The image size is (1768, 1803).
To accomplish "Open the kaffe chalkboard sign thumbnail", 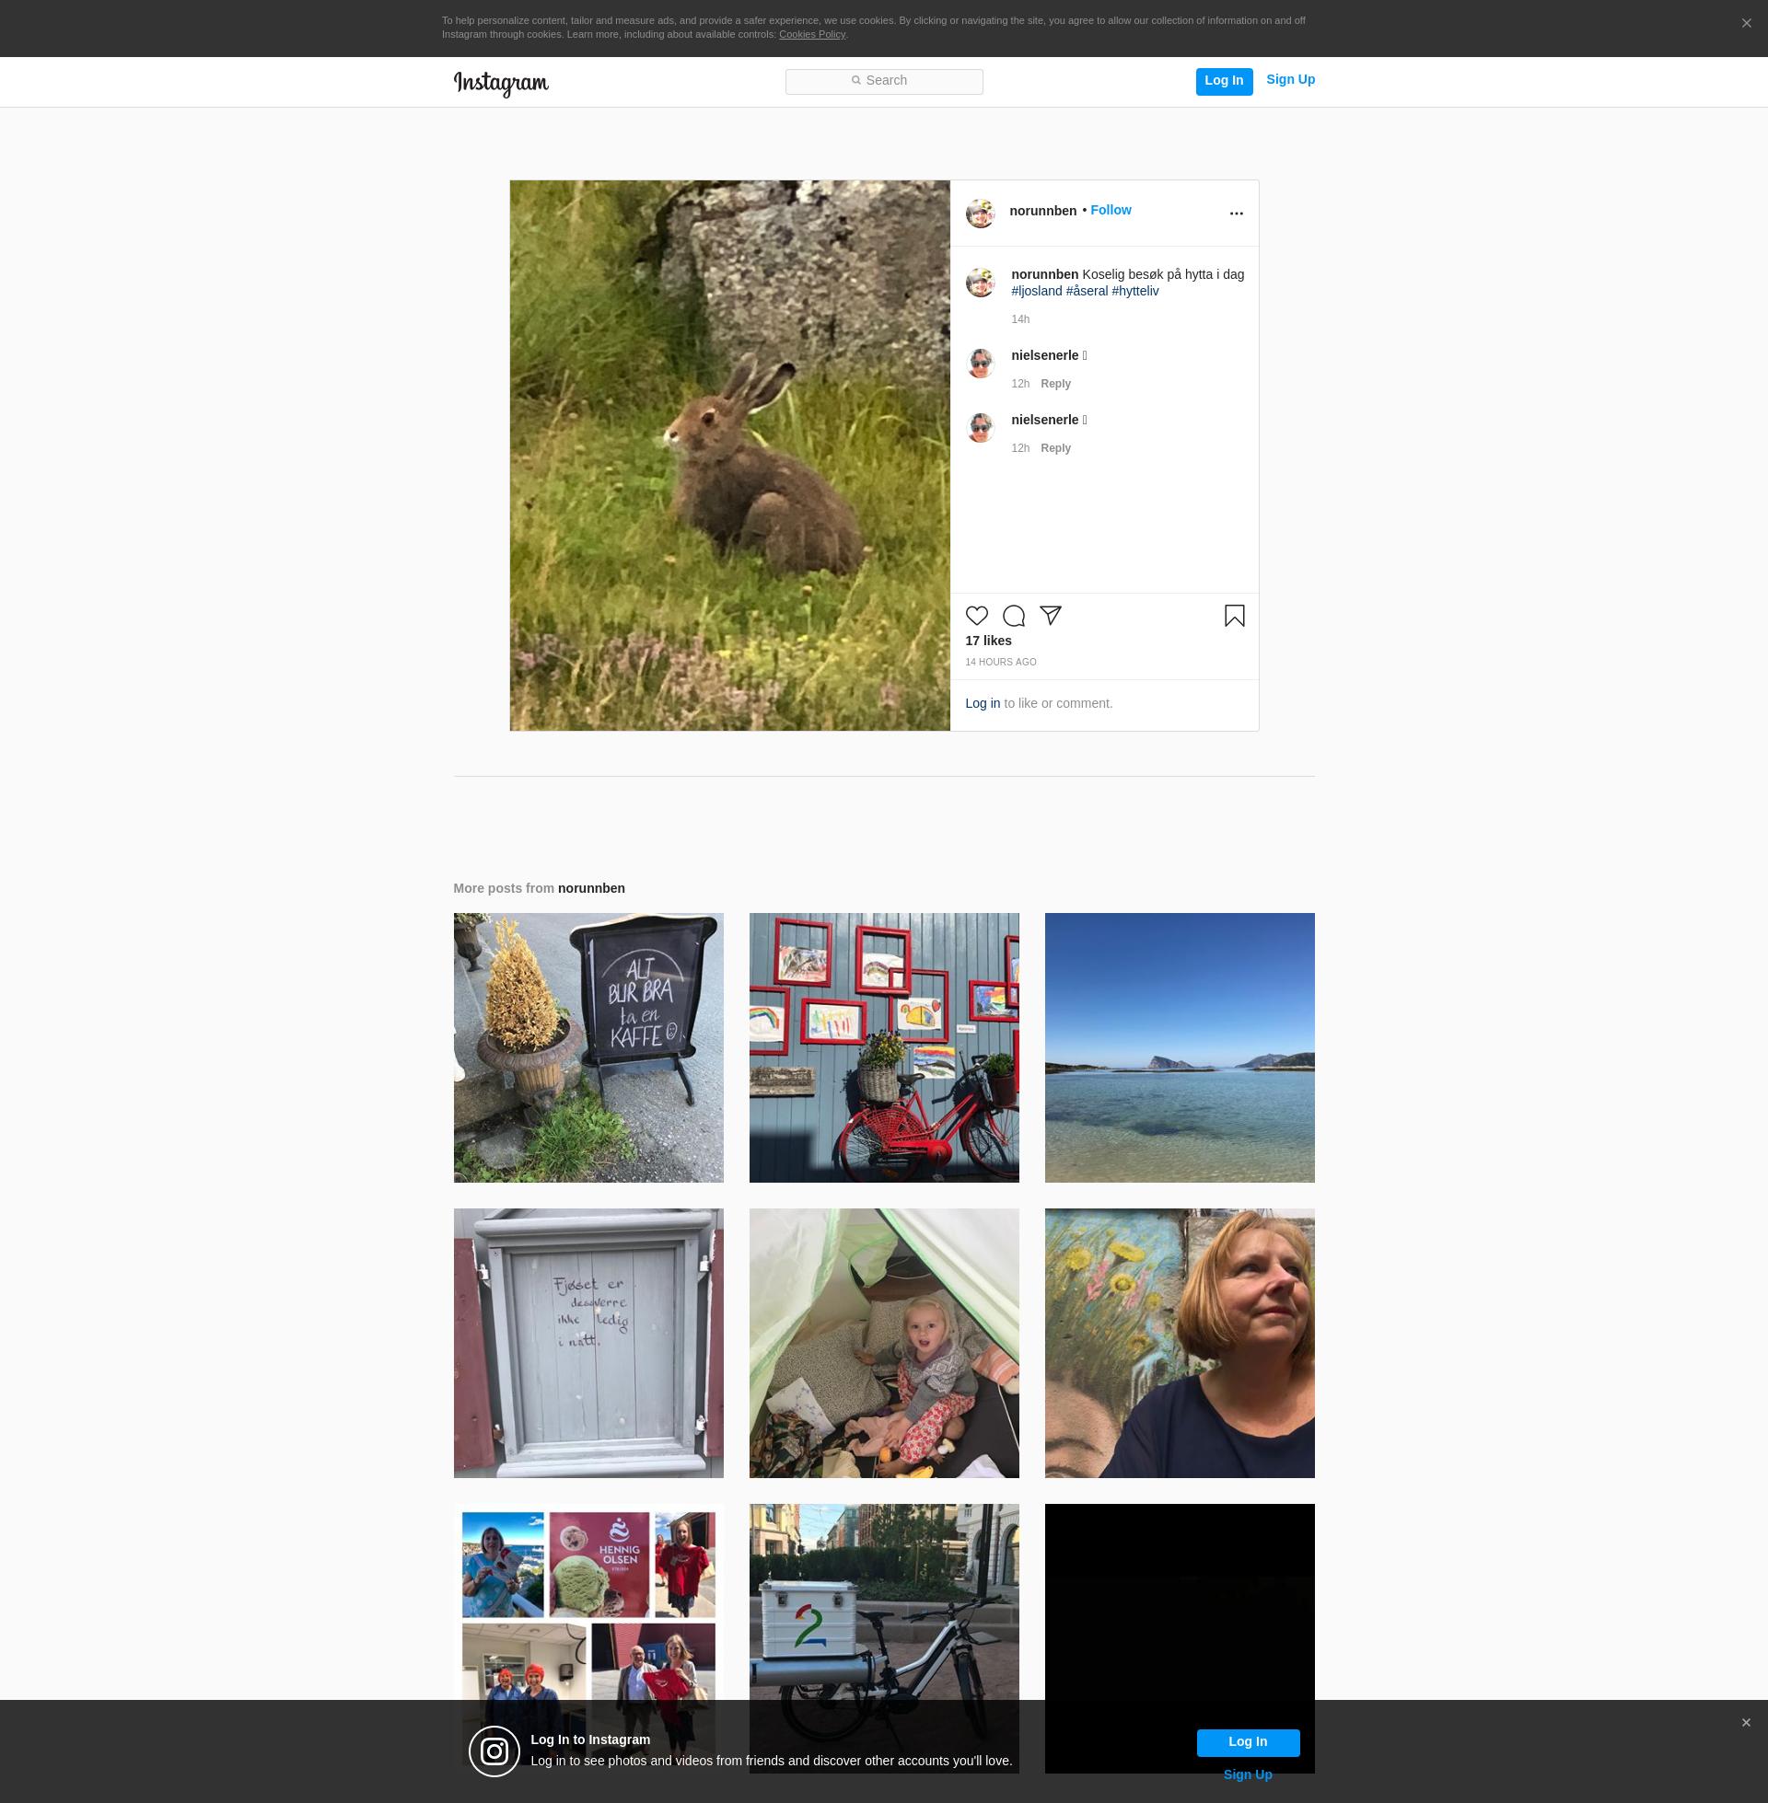I will tap(587, 1047).
